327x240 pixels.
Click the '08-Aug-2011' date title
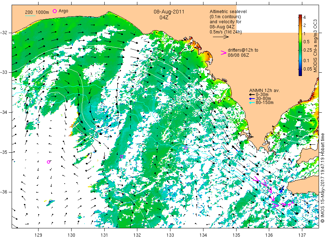pos(169,12)
